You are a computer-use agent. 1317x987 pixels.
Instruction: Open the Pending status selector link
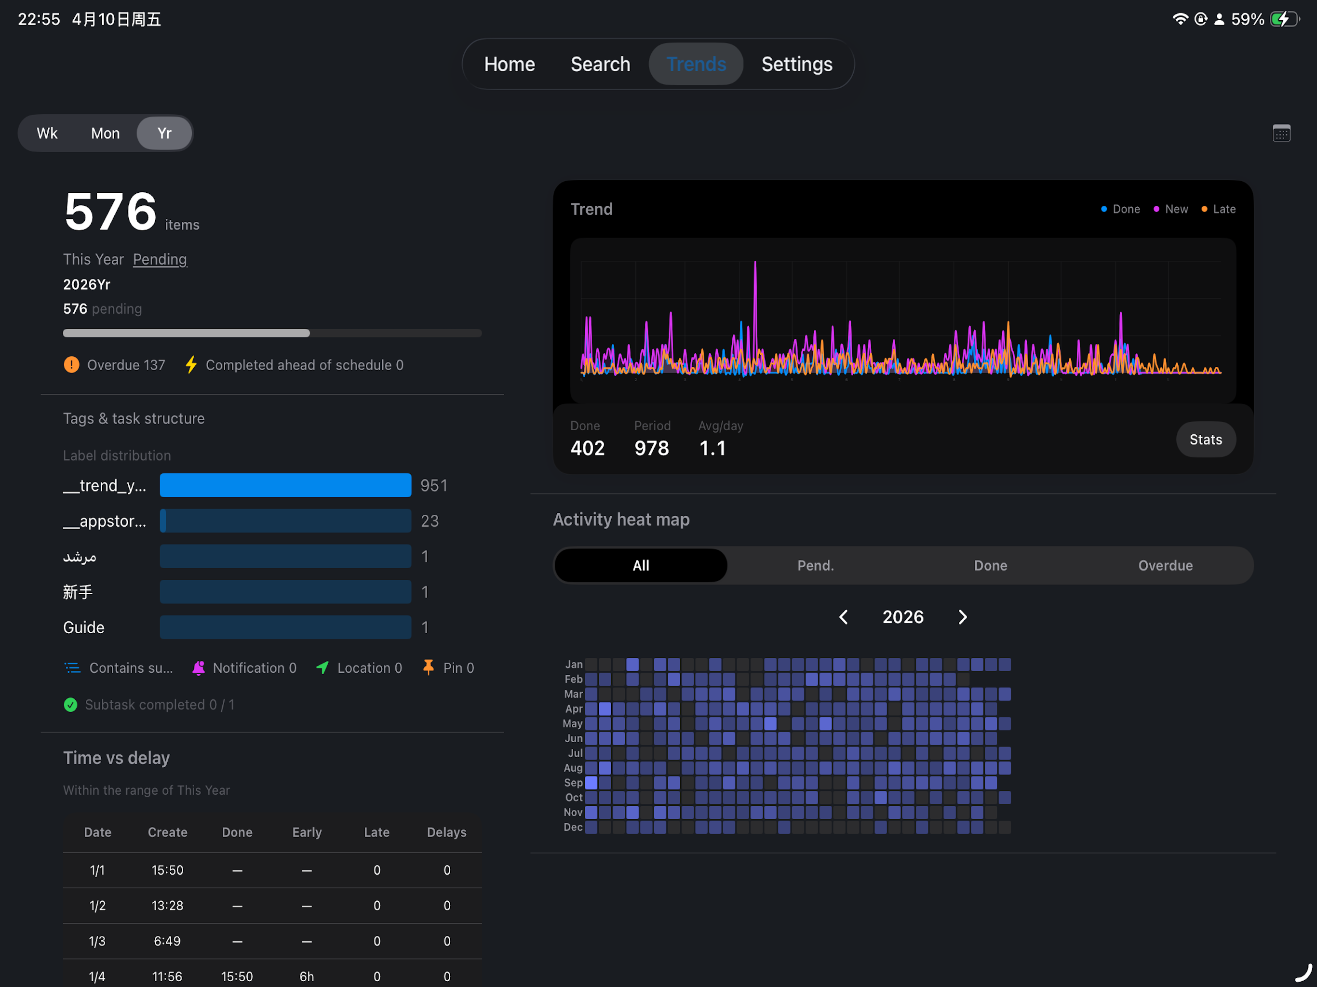160,260
